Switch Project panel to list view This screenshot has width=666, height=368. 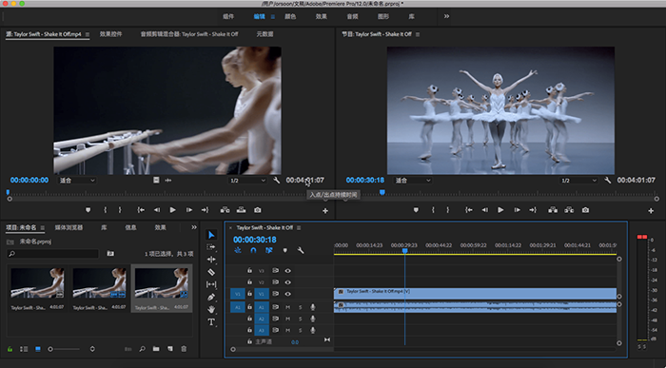(24, 349)
